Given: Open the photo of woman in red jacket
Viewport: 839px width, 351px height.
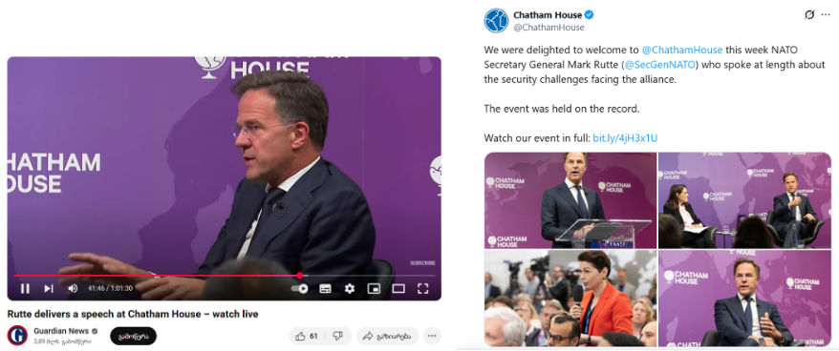Looking at the screenshot, I should coord(570,299).
